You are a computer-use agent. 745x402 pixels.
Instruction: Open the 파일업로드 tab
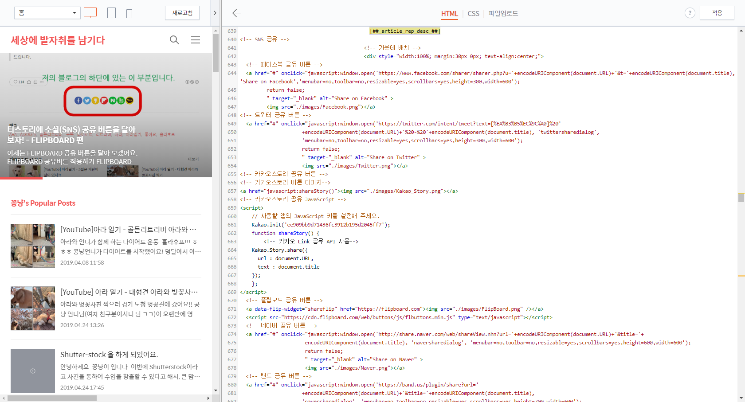pos(503,13)
